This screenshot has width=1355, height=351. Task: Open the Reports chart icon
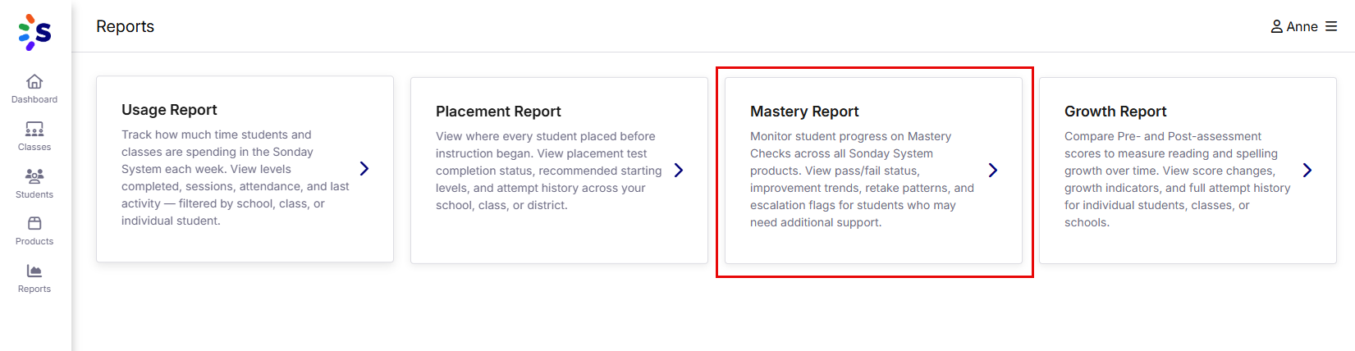tap(34, 271)
